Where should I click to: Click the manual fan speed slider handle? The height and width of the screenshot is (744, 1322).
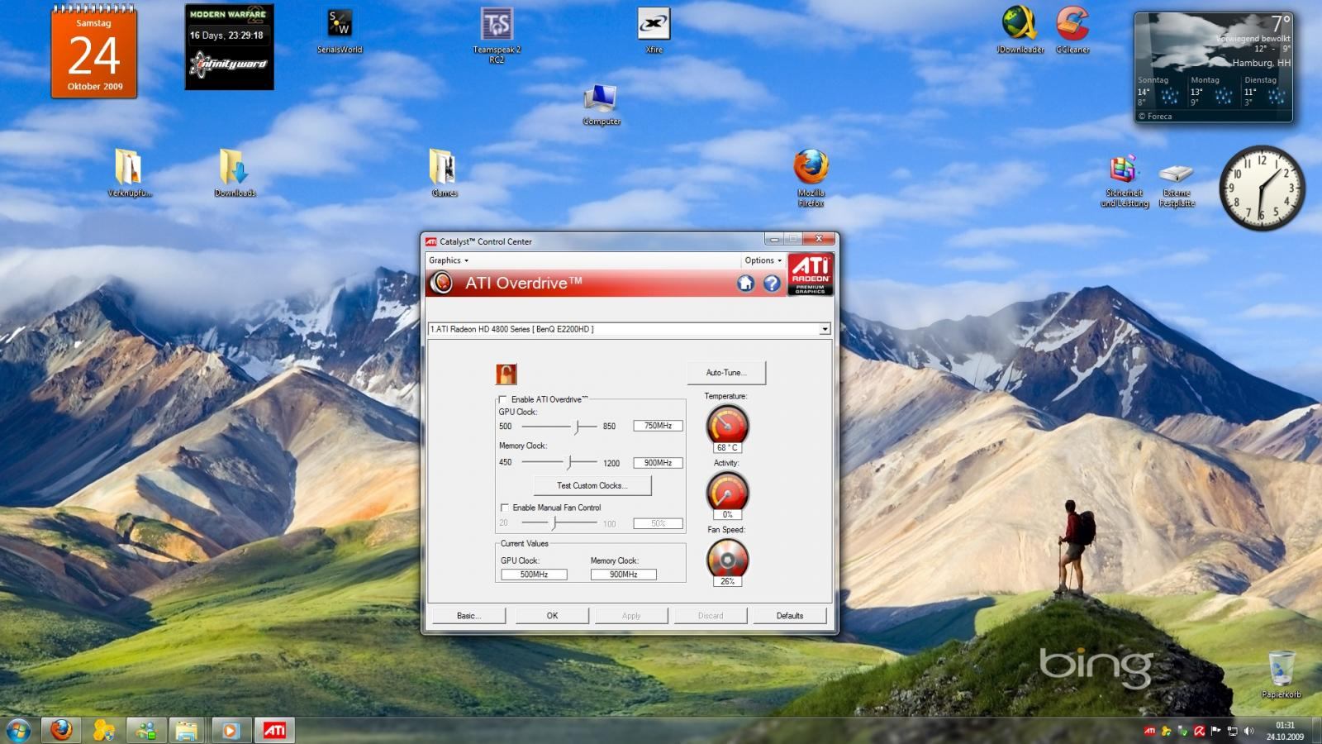(554, 522)
